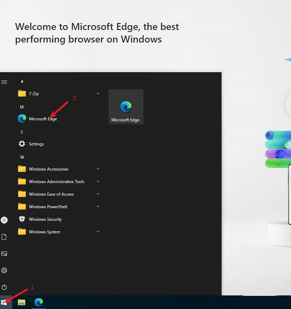Screen dimensions: 291x309
Task: Expand the hamburger menu in Start
Action: click(x=4, y=82)
